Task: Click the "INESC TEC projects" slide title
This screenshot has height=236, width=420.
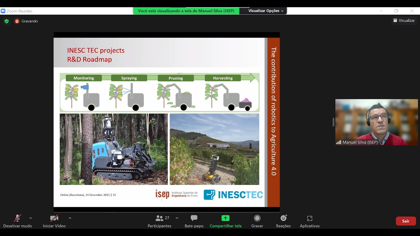Action: click(x=96, y=50)
